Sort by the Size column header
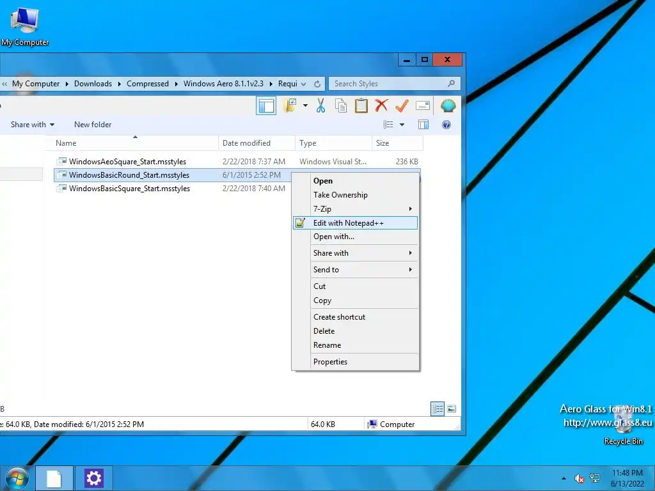This screenshot has height=491, width=655. pos(397,143)
